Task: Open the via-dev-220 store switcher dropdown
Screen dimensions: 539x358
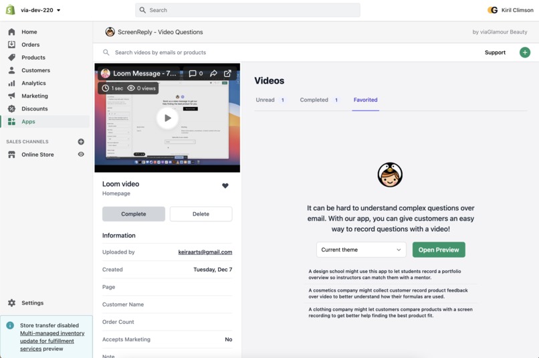Action: coord(41,10)
